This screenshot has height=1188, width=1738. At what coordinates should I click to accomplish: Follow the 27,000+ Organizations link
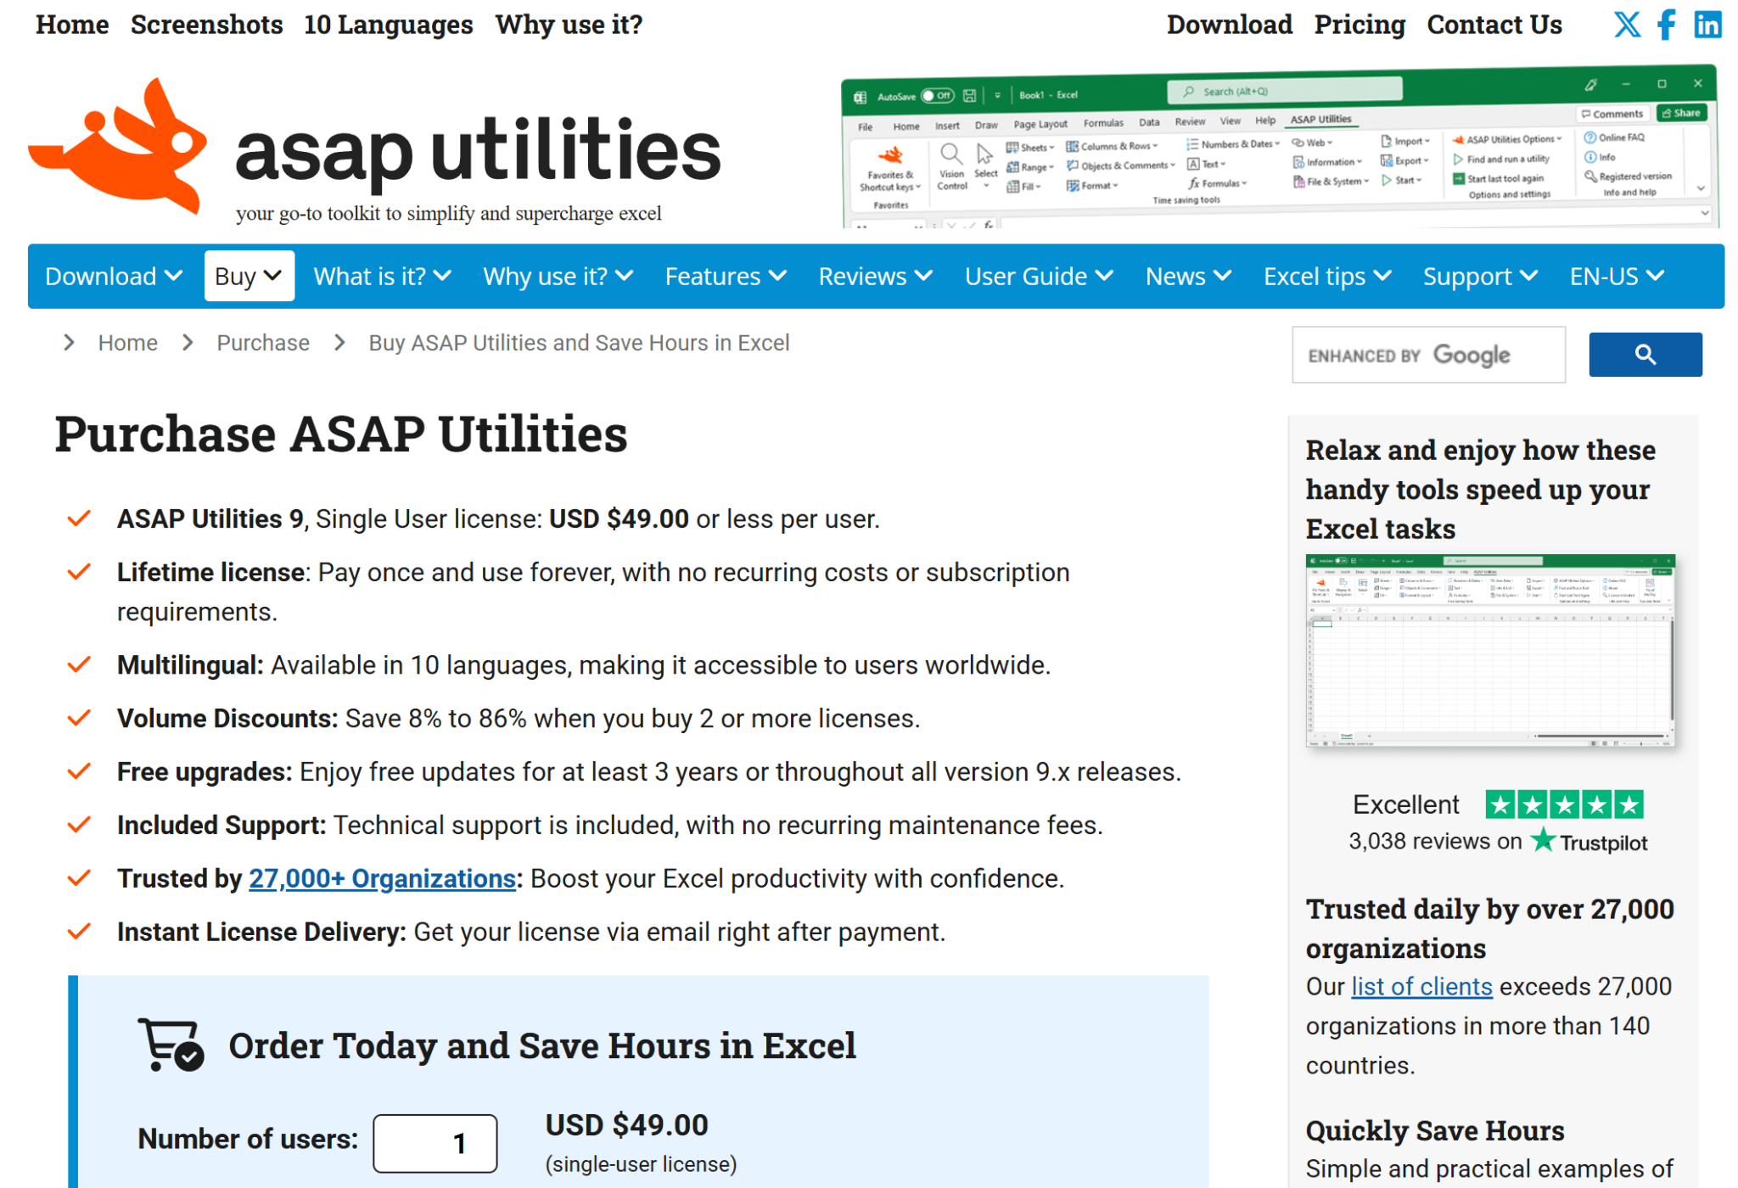coord(380,878)
